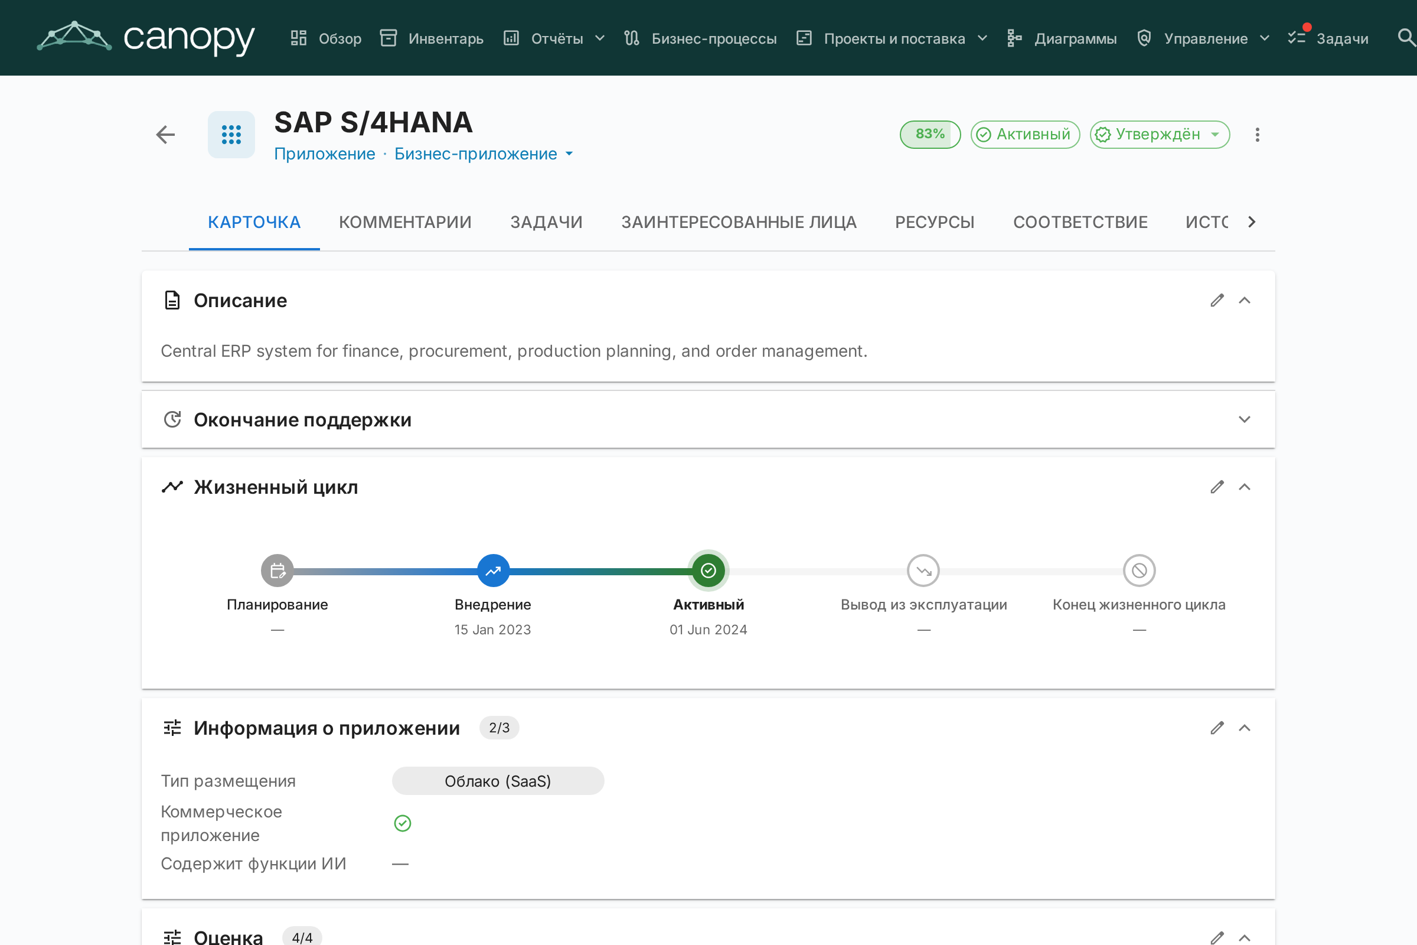Edit the Оценка section with pencil
Viewport: 1417px width, 945px height.
pyautogui.click(x=1217, y=937)
